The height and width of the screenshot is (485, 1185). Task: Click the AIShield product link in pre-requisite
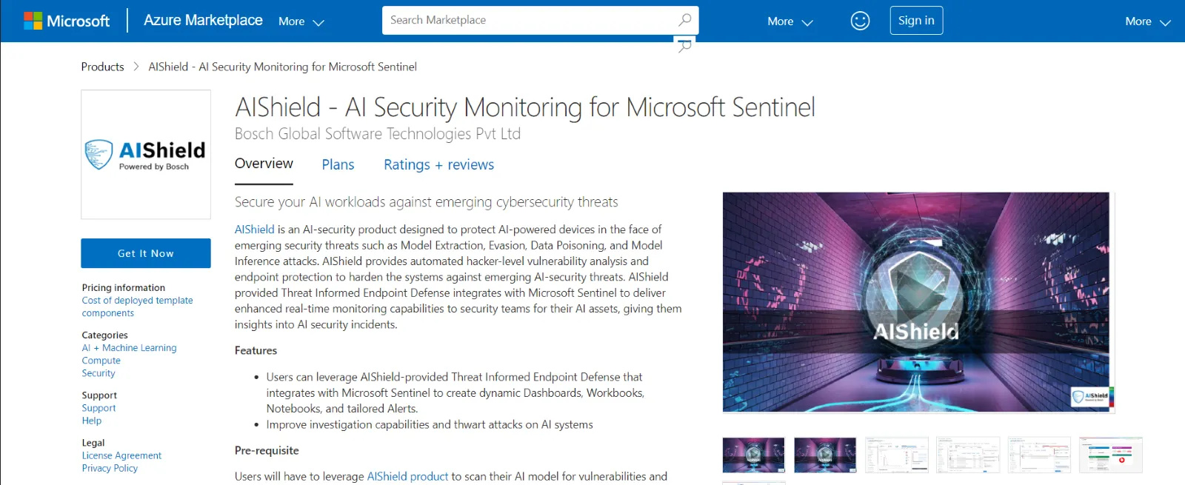(408, 476)
